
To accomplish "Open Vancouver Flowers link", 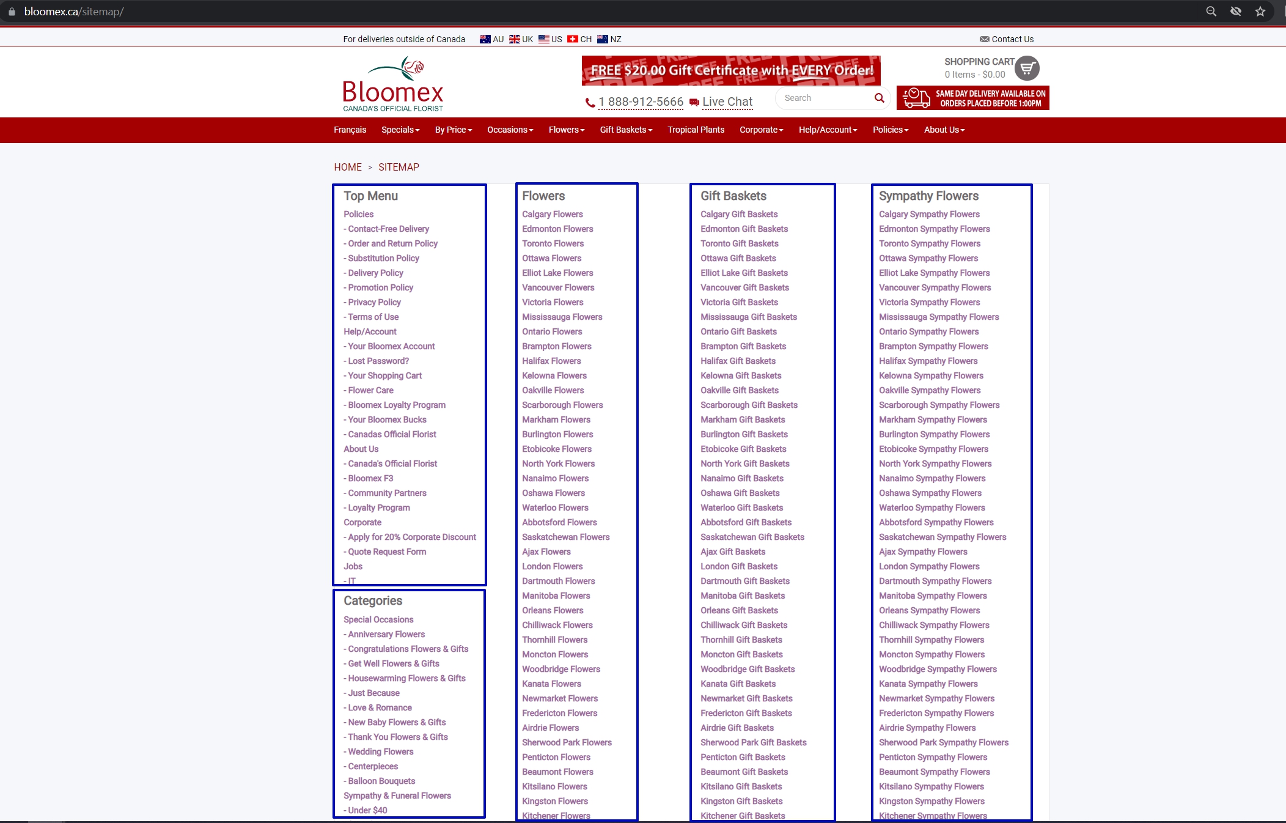I will (x=558, y=287).
